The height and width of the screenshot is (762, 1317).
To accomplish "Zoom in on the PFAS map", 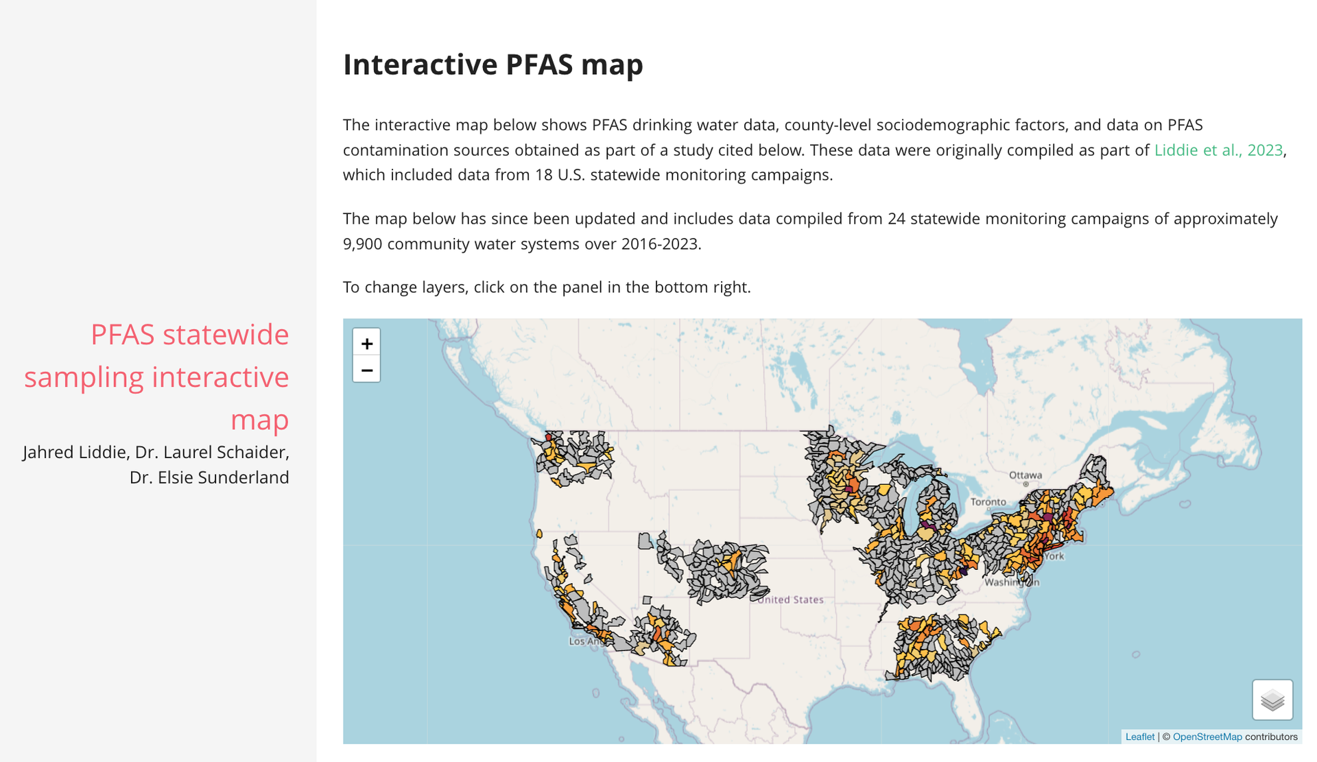I will click(x=366, y=343).
